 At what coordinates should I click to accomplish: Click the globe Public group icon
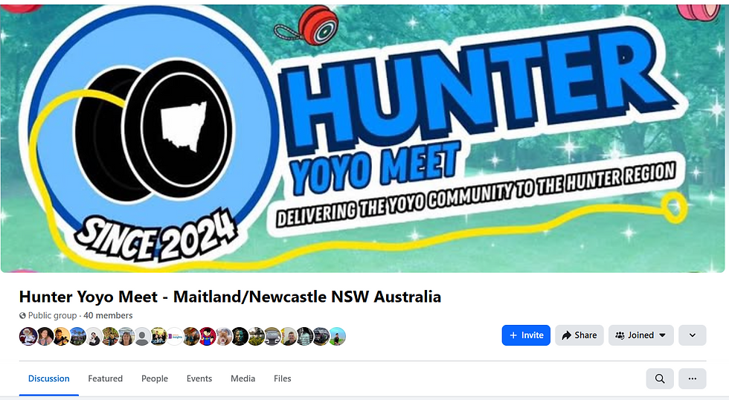pos(22,316)
